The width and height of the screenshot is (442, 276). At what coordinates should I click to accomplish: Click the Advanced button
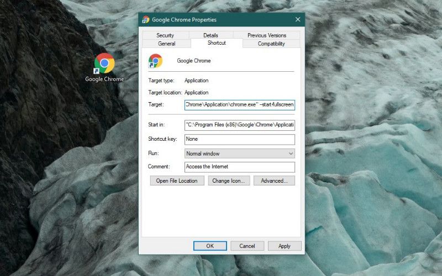point(274,181)
